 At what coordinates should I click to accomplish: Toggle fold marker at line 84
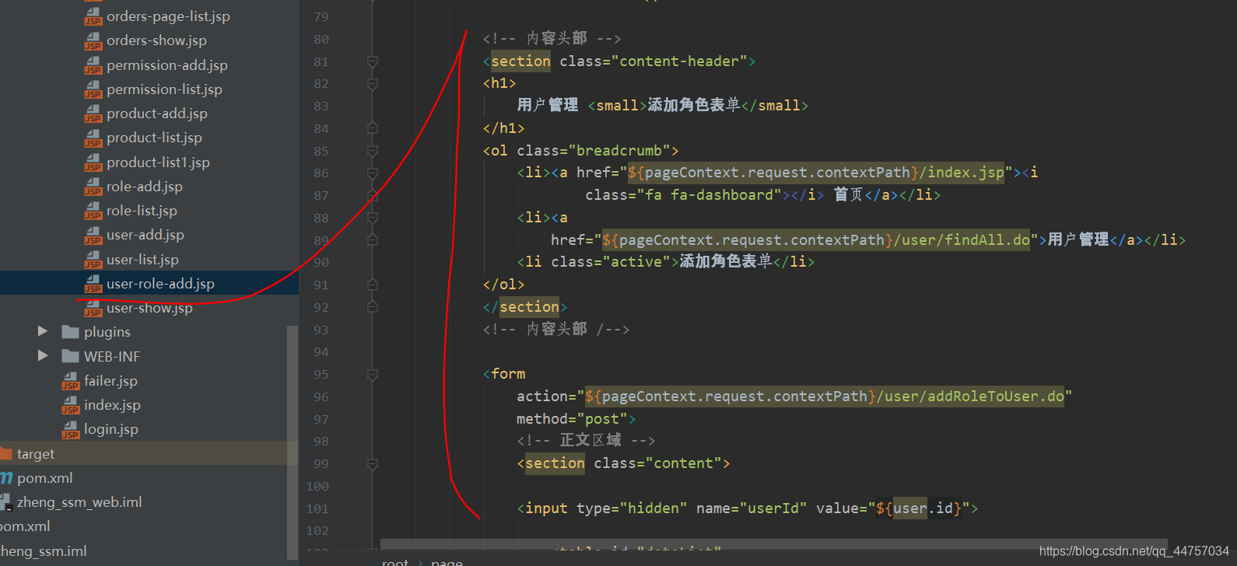(373, 128)
